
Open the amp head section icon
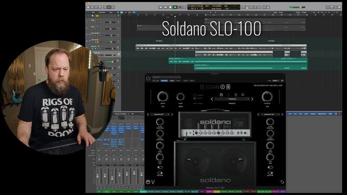point(209,87)
